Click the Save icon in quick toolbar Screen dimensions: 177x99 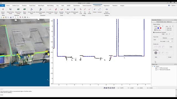[11, 17]
